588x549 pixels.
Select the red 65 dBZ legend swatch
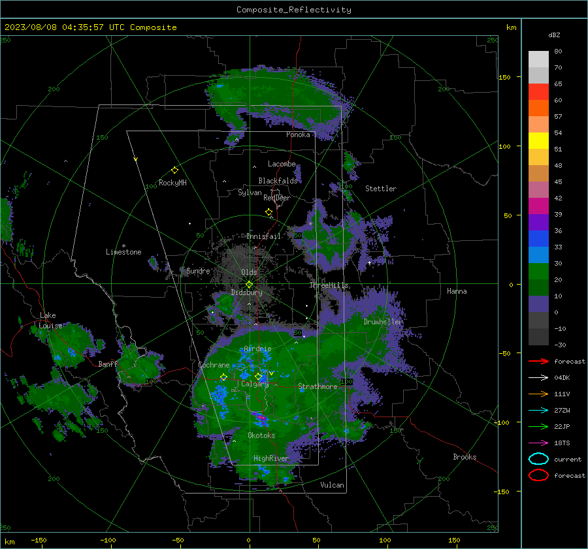[x=538, y=91]
